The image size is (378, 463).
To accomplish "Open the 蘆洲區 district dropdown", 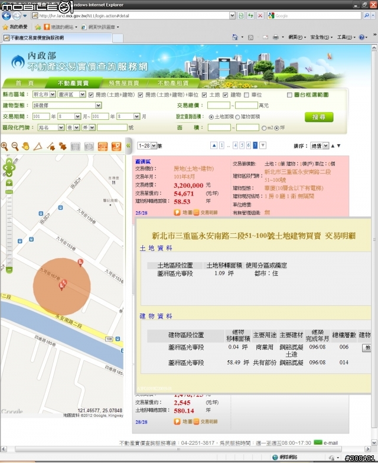I will [72, 94].
